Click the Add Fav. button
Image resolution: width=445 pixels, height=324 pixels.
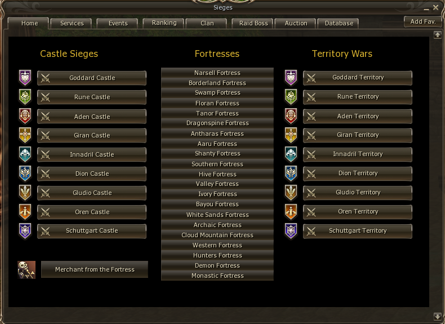(423, 21)
